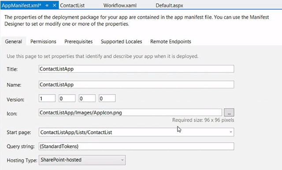
Task: Click the 'Query string:' label
Action: (21, 147)
